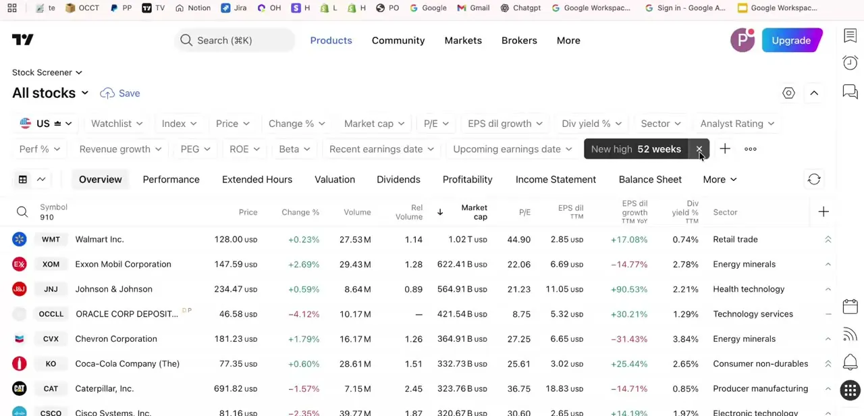Switch to the Balance Sheet tab
Image resolution: width=864 pixels, height=416 pixels.
pos(650,180)
